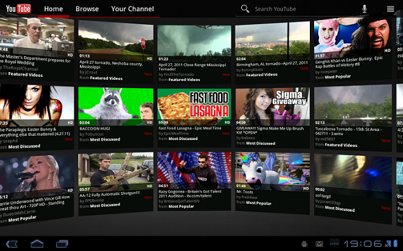The width and height of the screenshot is (403, 251).
Task: Open uploader 'by Tobuscus'
Action: click(x=92, y=134)
